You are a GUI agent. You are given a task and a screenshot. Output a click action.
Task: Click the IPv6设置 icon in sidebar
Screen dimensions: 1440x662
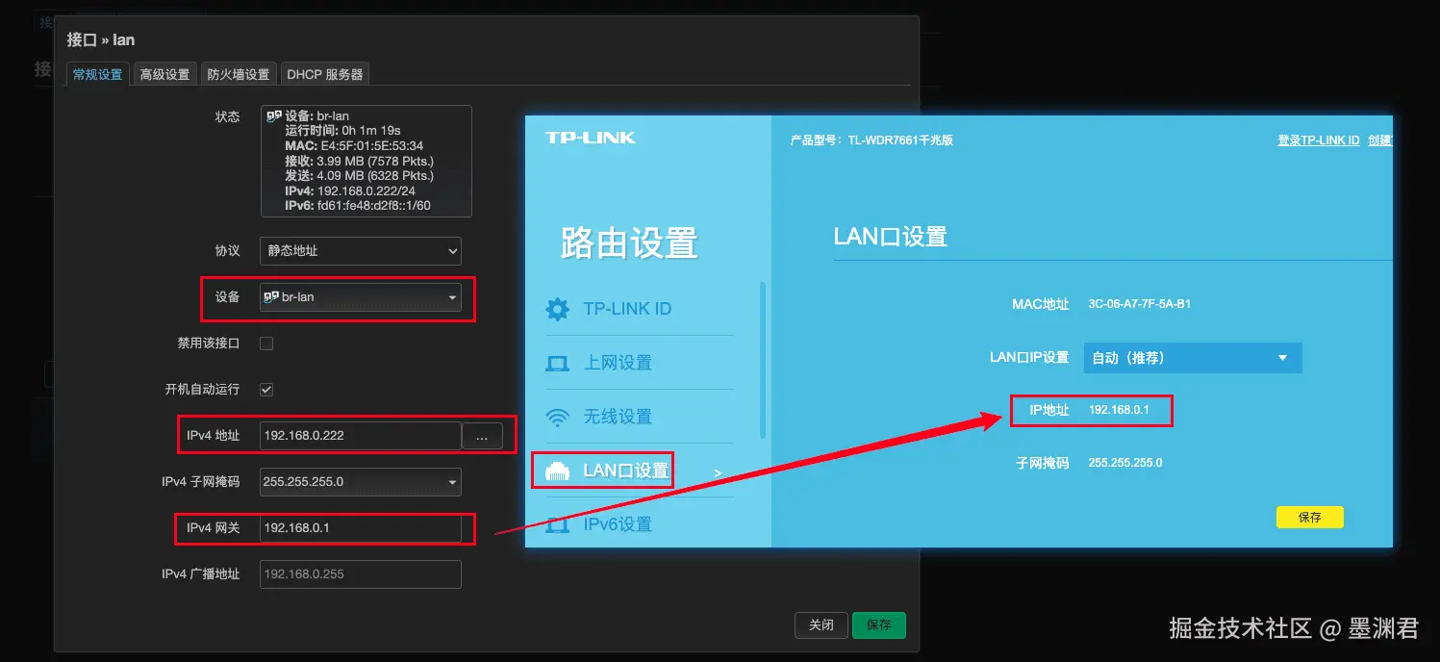click(x=557, y=524)
